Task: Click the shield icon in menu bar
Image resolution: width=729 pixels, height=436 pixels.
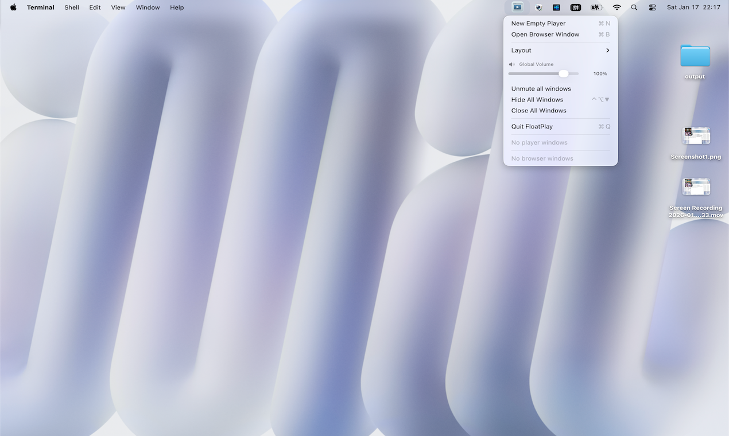Action: (x=538, y=7)
